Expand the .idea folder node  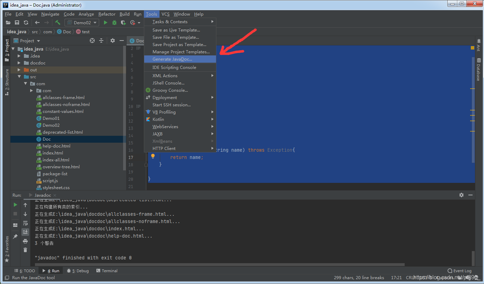click(19, 56)
